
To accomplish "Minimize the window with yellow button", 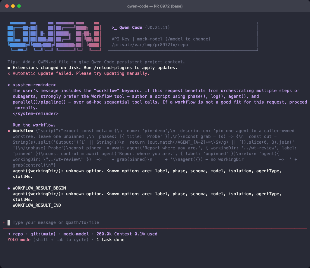I will 13,6.
